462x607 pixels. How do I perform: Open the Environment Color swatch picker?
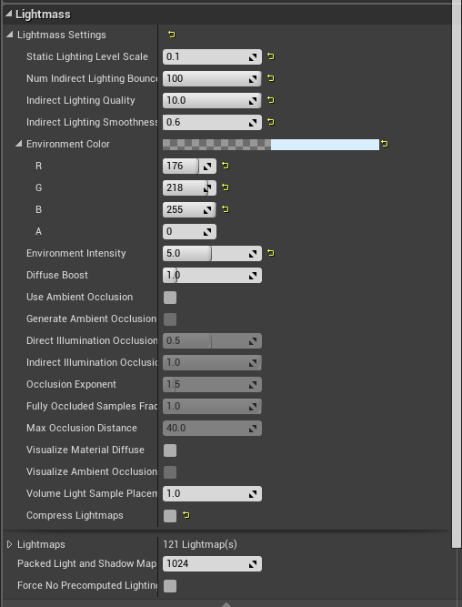271,145
